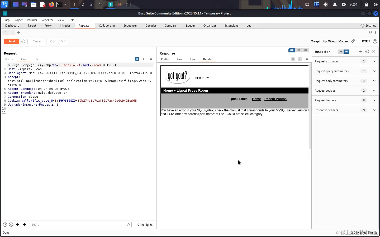
Task: Click the Home quick link
Action: click(256, 99)
